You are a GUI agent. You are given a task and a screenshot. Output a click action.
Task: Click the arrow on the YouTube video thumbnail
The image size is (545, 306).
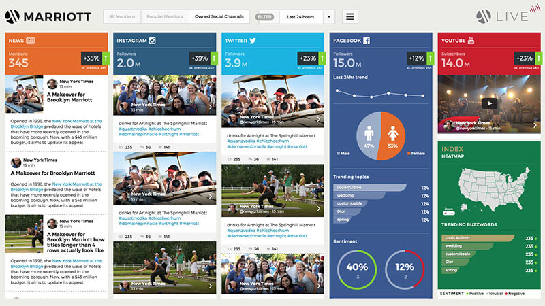point(535,126)
